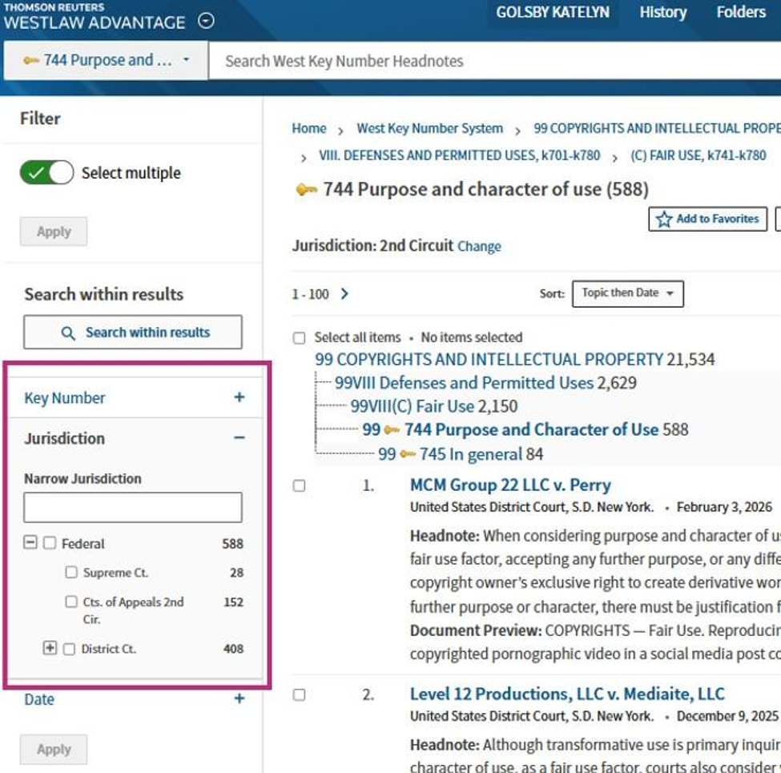Open MCM Group 22 LLC v. Perry case
Image resolution: width=781 pixels, height=773 pixels.
click(510, 485)
